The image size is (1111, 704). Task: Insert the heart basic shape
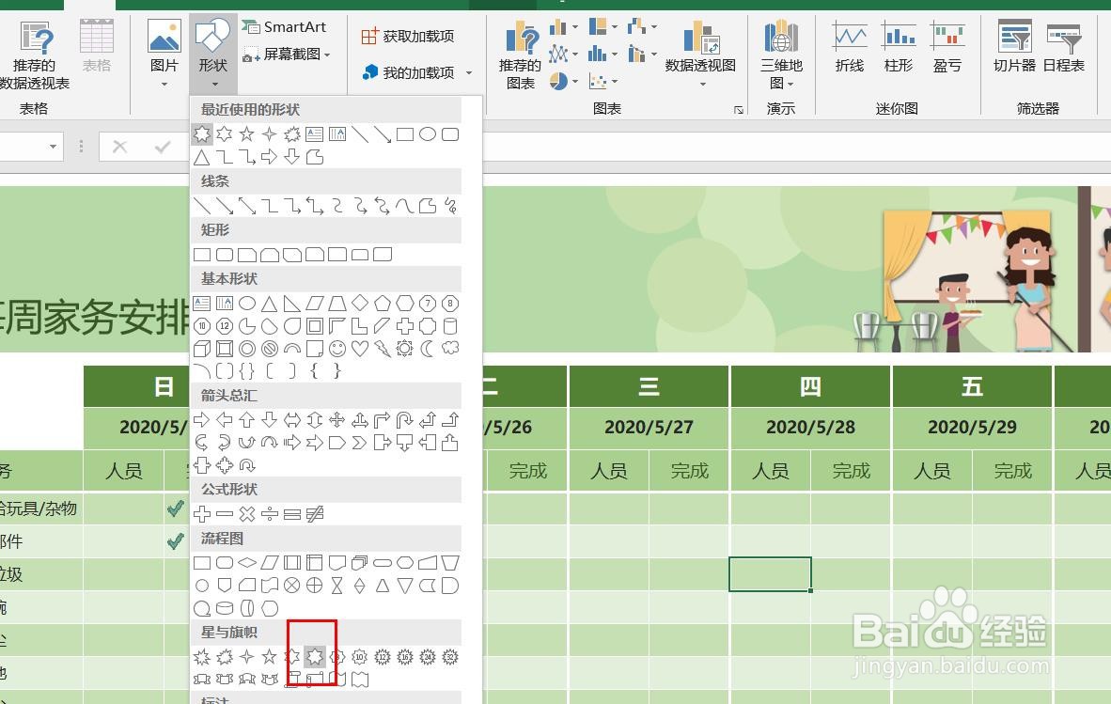(x=360, y=349)
